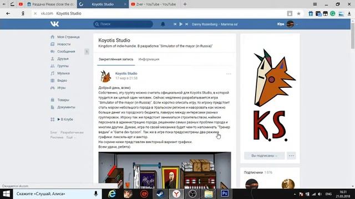This screenshot has width=355, height=199.
Task: Click the Yandex Я home button
Action: click(23, 13)
